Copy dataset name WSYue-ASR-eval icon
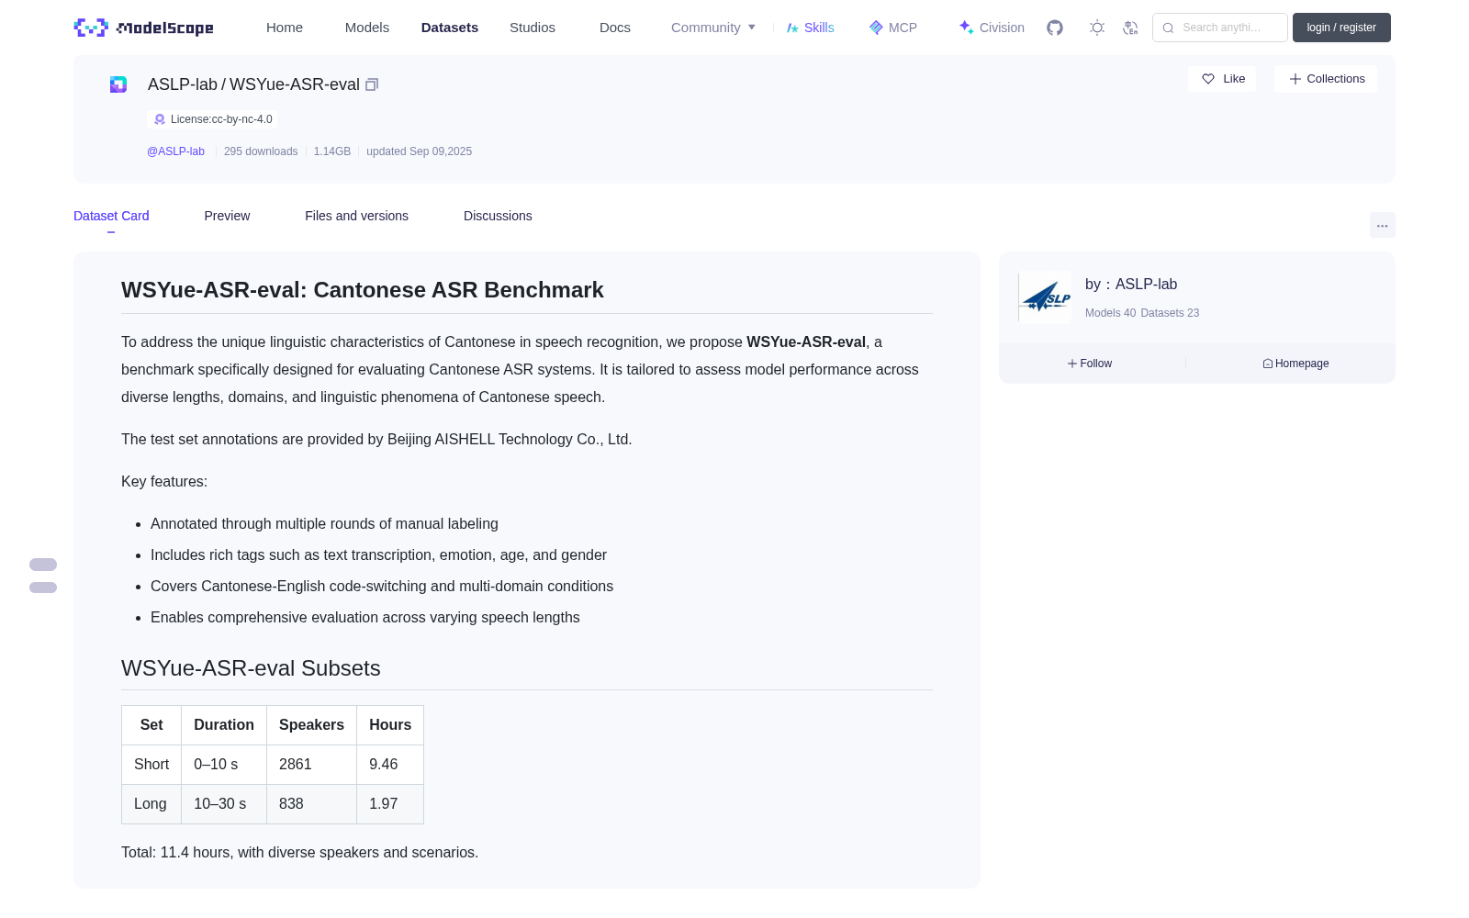 point(372,84)
